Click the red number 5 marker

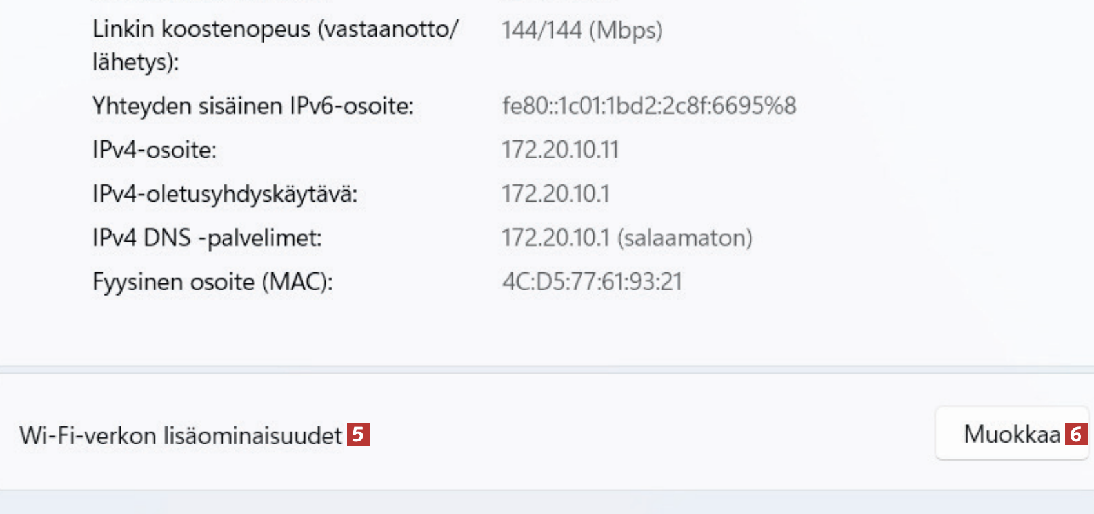pyautogui.click(x=358, y=434)
